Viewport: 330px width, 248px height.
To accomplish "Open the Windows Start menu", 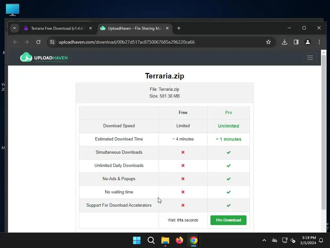I will pos(137,240).
